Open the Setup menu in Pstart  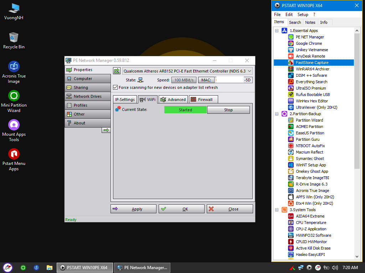pos(303,15)
